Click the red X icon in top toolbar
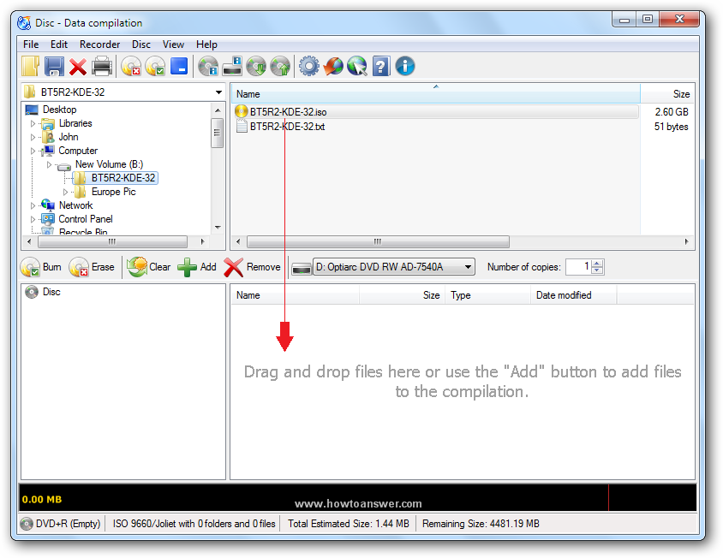 pyautogui.click(x=78, y=67)
